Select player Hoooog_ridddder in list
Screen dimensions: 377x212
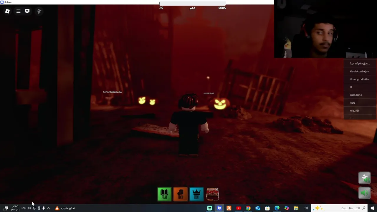[x=360, y=79]
